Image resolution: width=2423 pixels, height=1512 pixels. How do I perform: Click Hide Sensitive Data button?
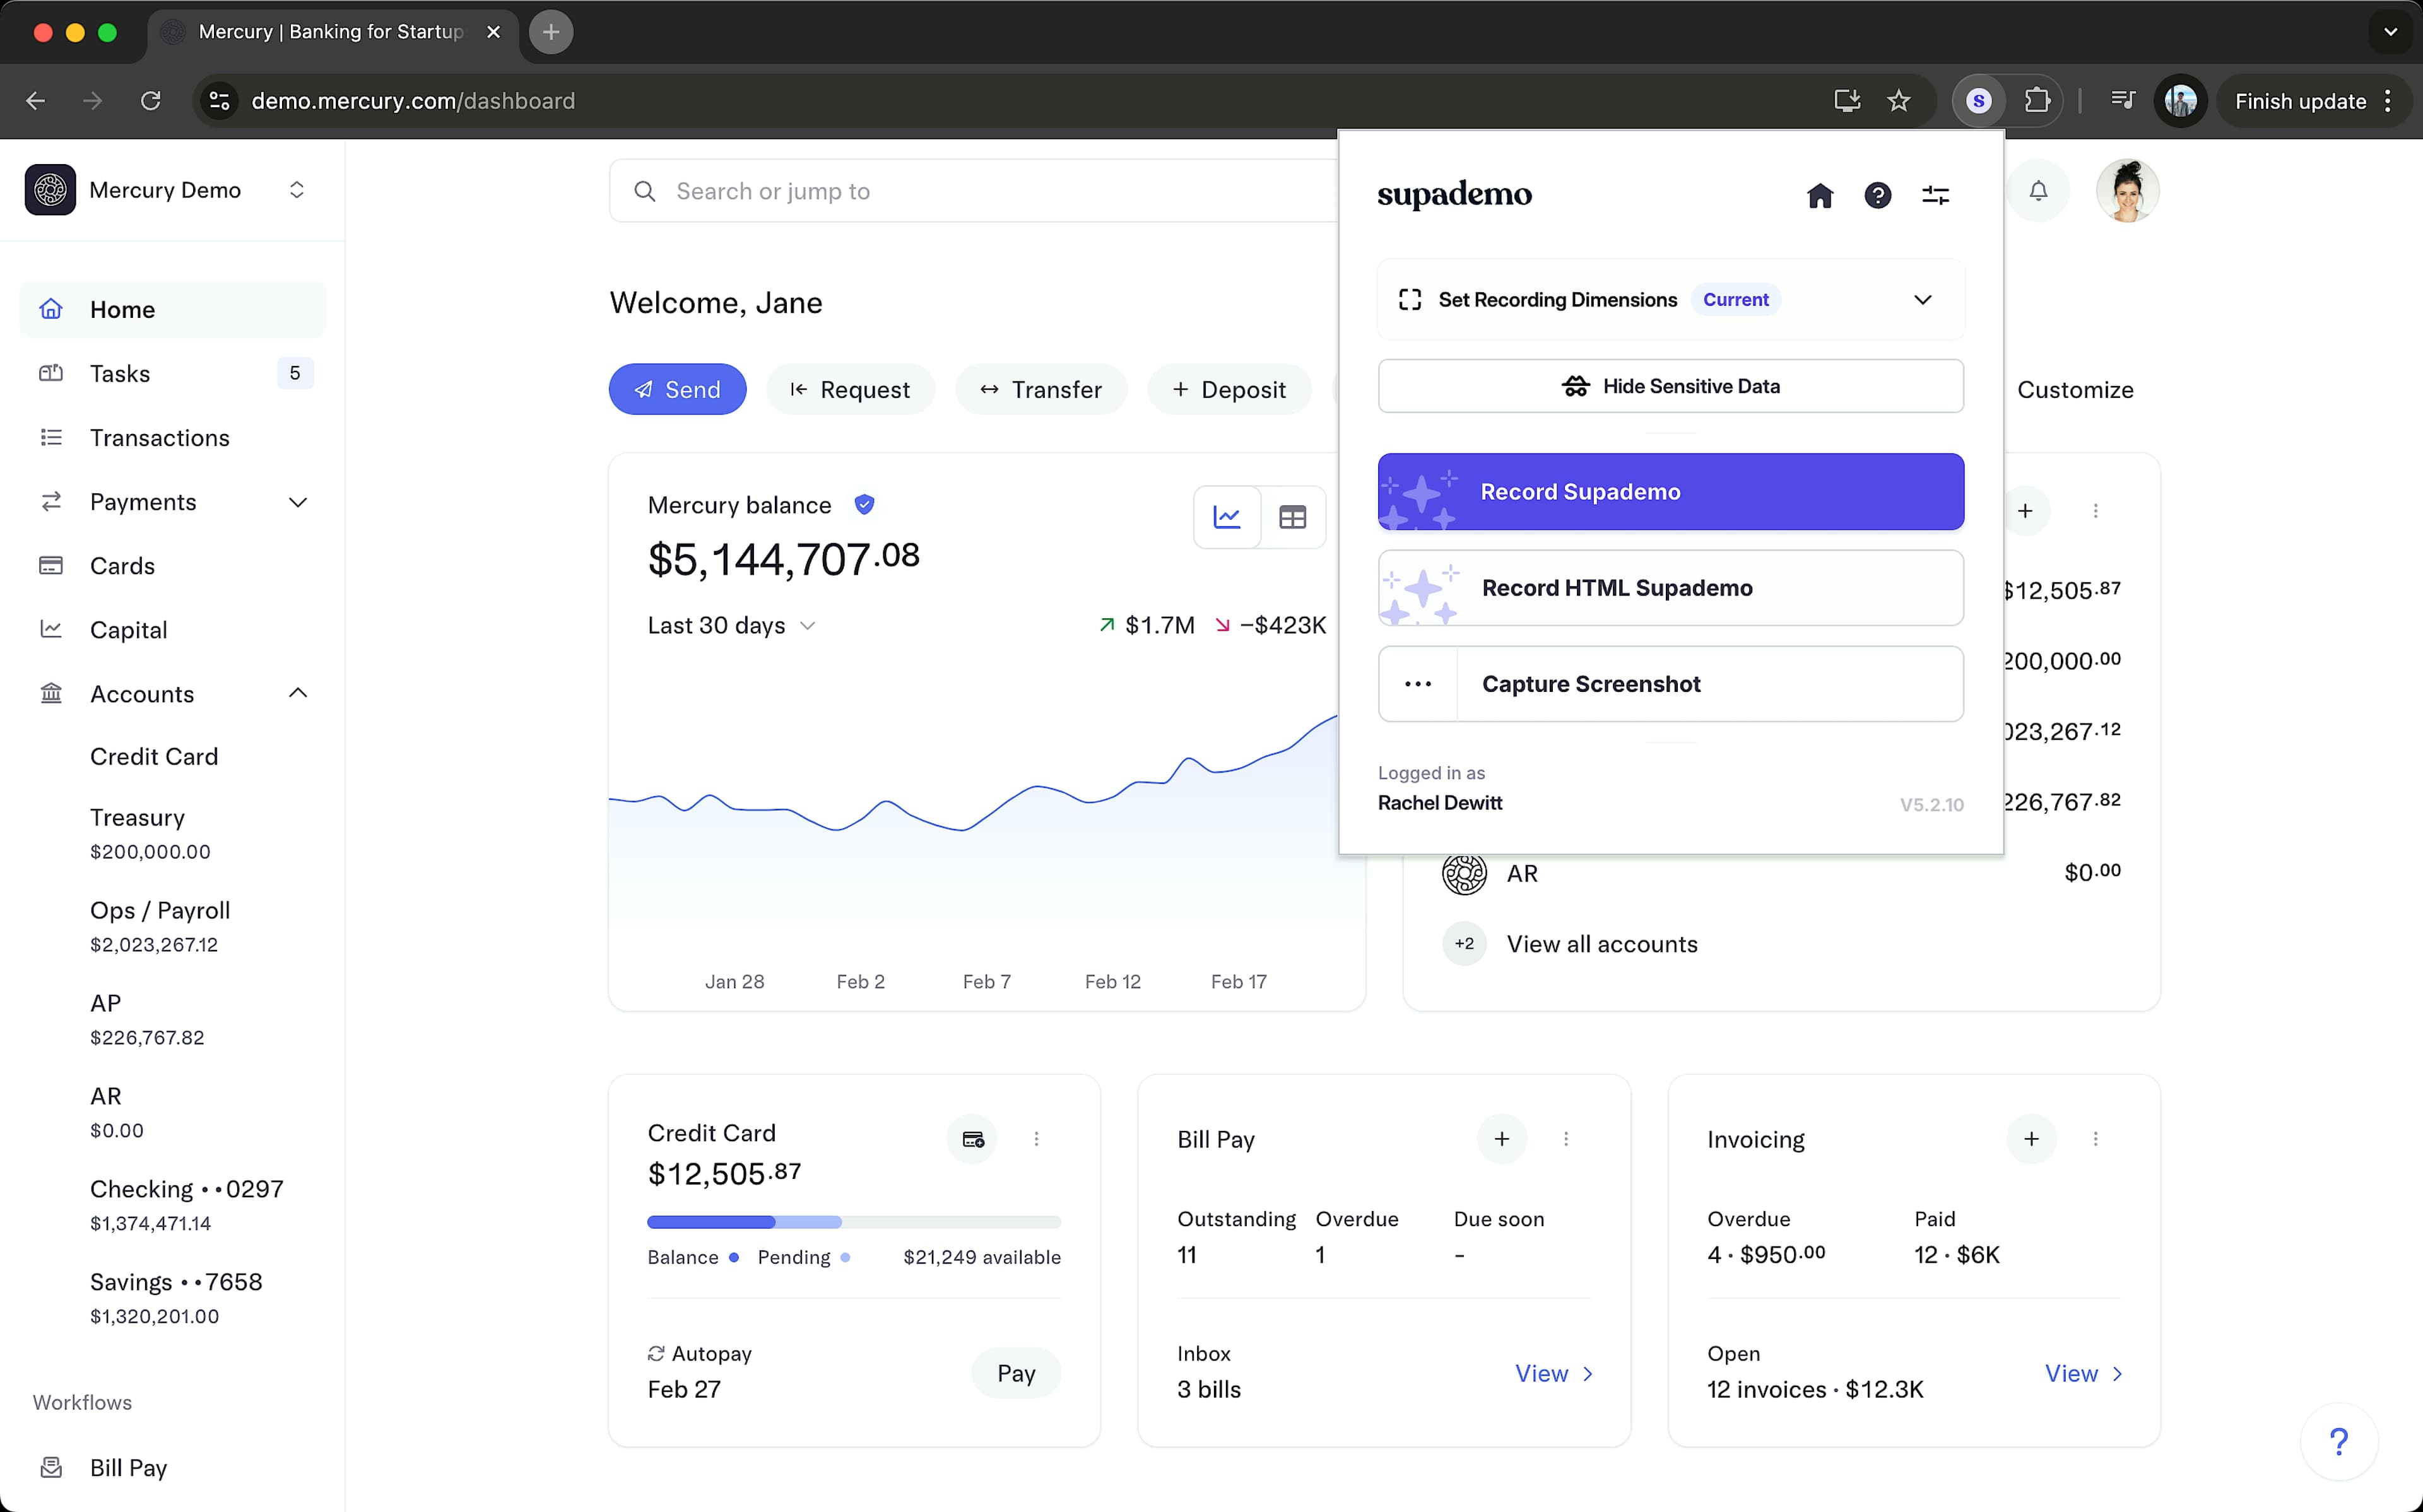pos(1671,386)
